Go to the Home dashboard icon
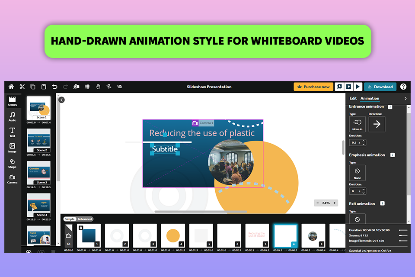Screen dimensions: 415x277 [x=11, y=87]
